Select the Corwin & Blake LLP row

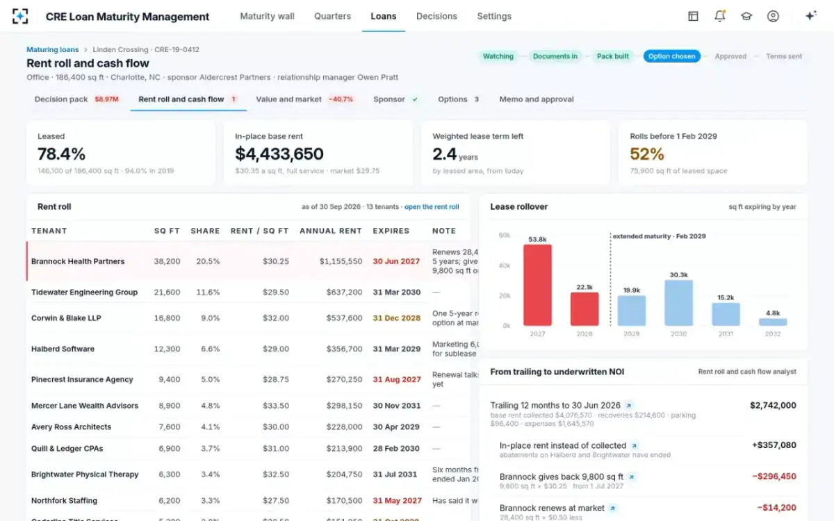pos(248,318)
